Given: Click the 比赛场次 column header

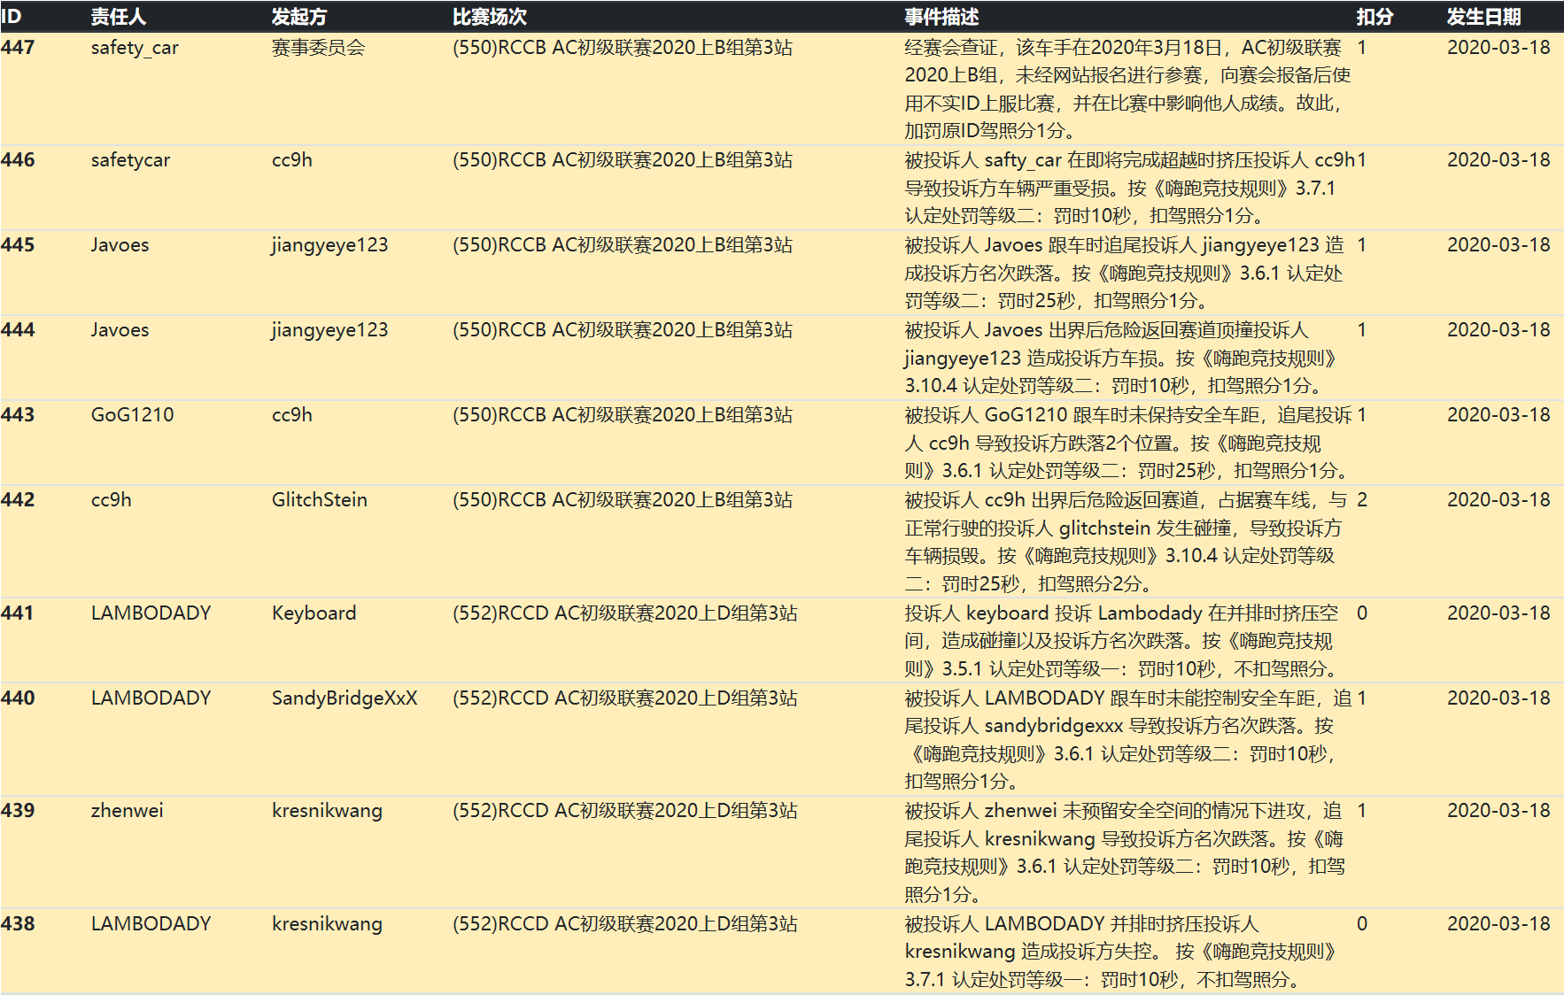Looking at the screenshot, I should pos(489,17).
